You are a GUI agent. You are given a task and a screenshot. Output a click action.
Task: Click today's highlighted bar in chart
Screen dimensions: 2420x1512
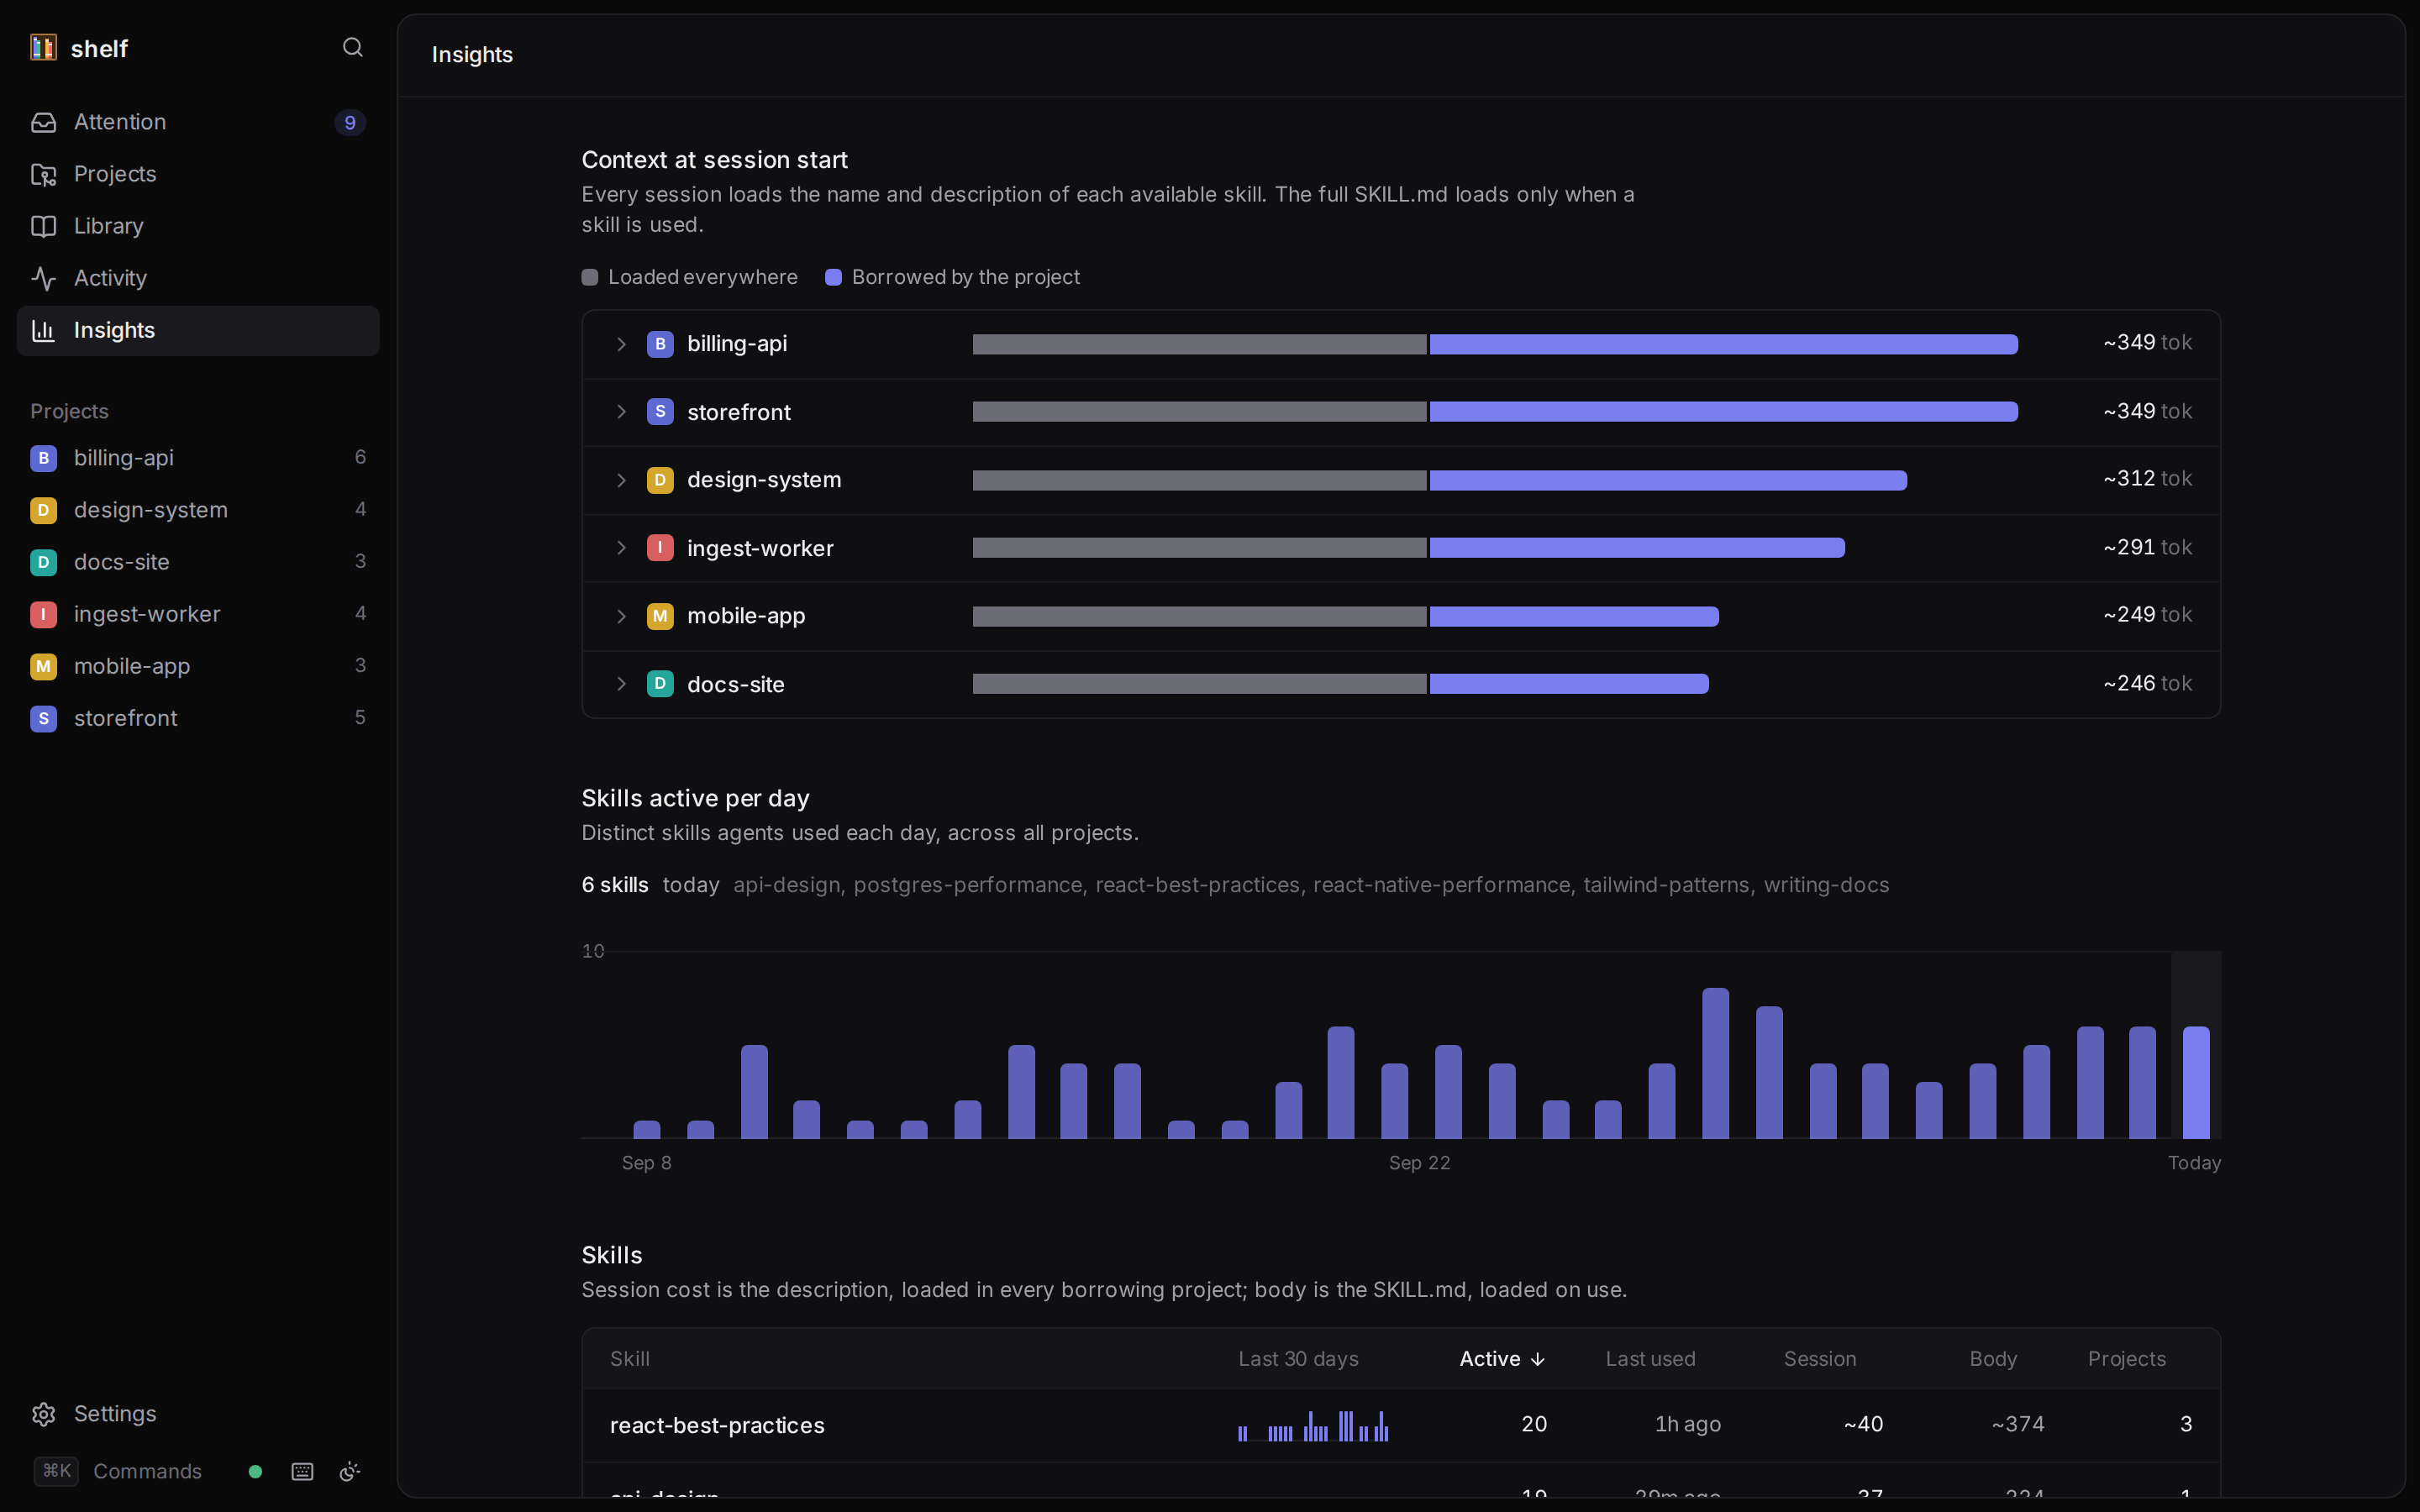[x=2195, y=1082]
